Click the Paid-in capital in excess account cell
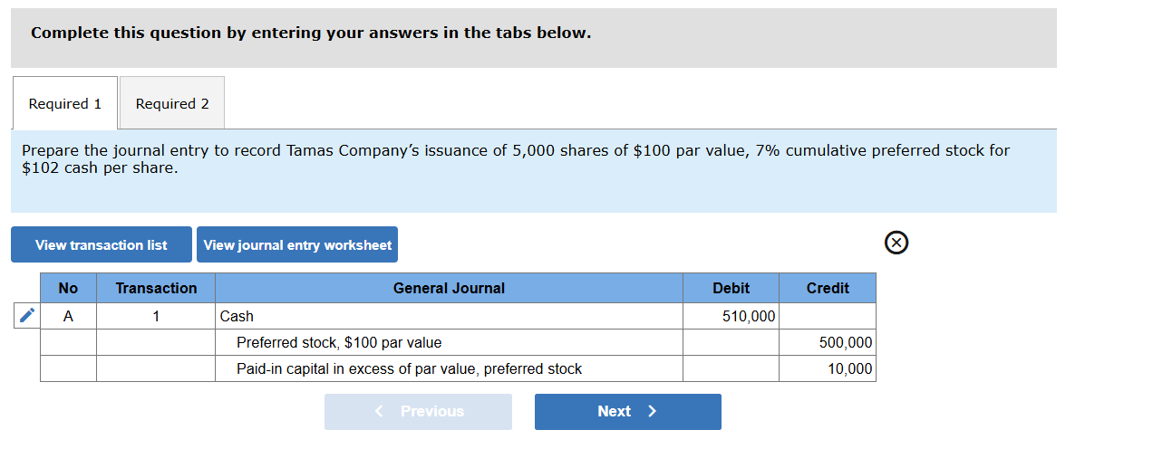The image size is (1153, 449). [449, 368]
